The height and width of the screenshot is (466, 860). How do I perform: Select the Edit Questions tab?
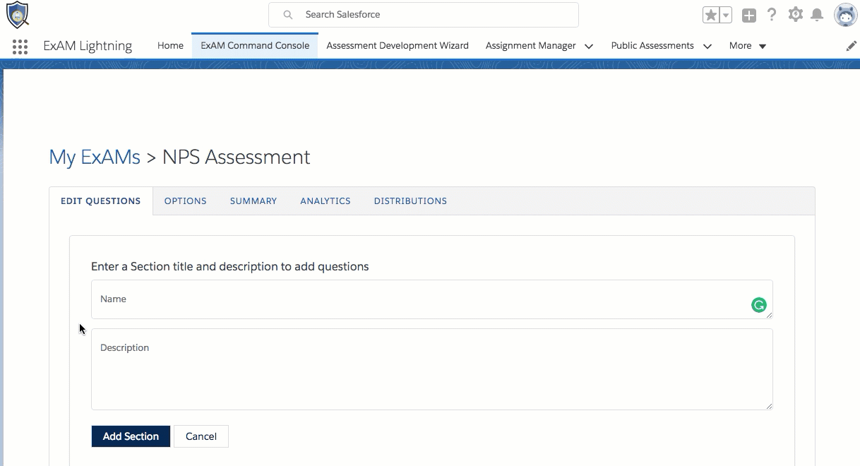(101, 201)
